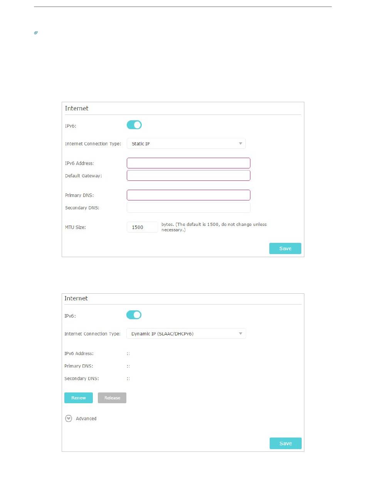Screen dimensions: 366x500
Task: Click the Internet heading of the Static IP panel
Action: [77, 108]
